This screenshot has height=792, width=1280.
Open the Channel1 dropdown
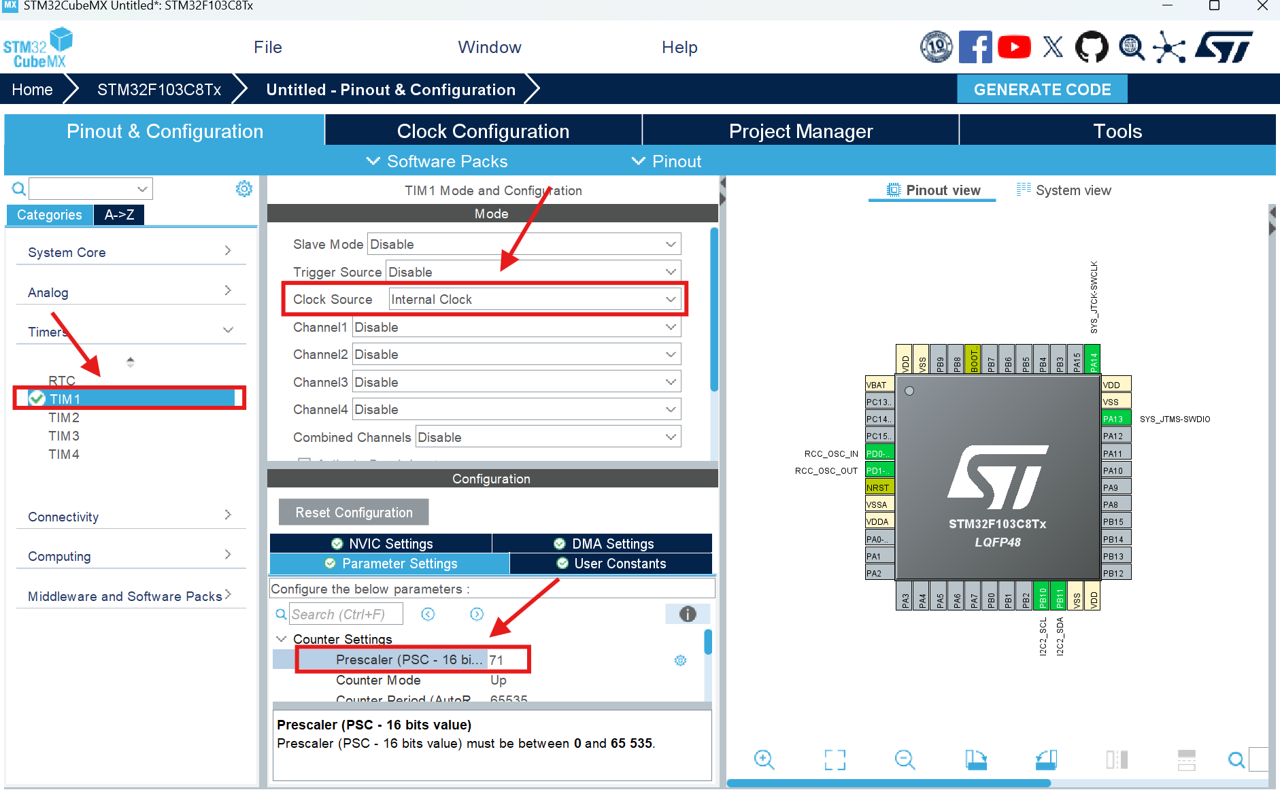point(516,327)
